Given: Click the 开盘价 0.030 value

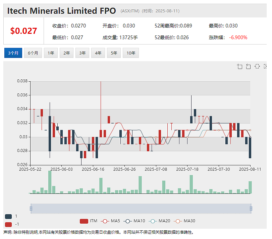Looking at the screenshot, I should click(129, 26).
